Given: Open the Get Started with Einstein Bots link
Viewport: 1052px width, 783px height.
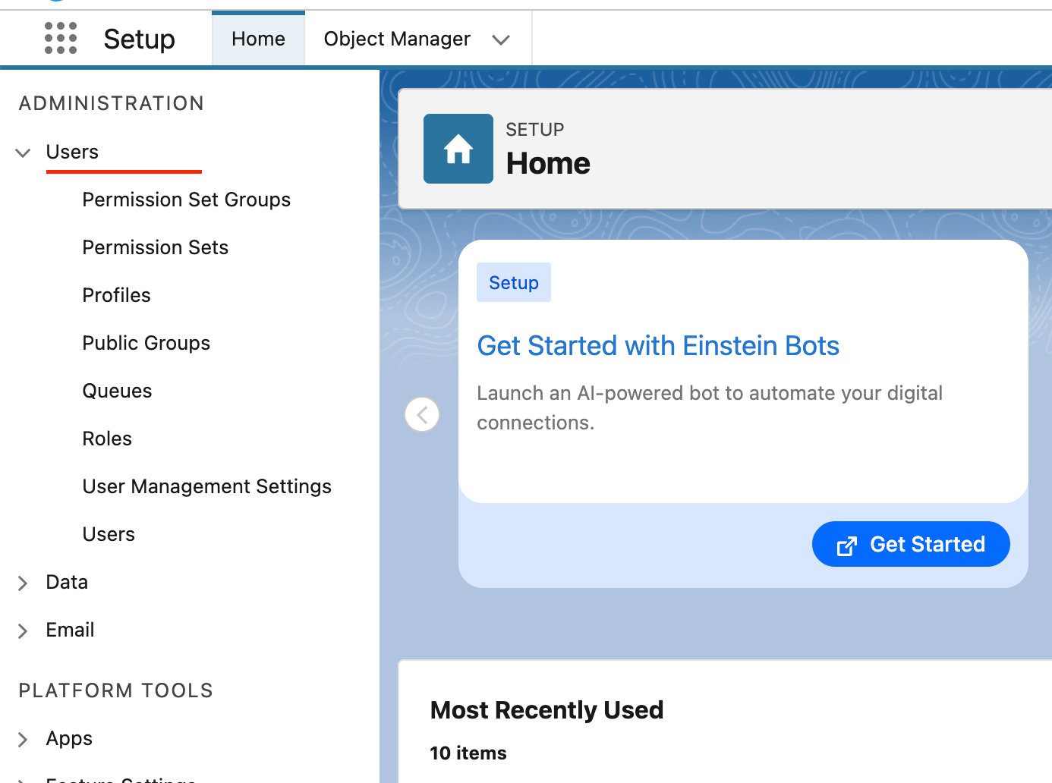Looking at the screenshot, I should tap(657, 346).
